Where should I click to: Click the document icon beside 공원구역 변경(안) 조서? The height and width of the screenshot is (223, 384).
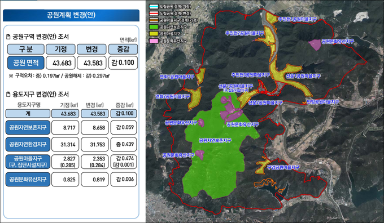pyautogui.click(x=8, y=37)
